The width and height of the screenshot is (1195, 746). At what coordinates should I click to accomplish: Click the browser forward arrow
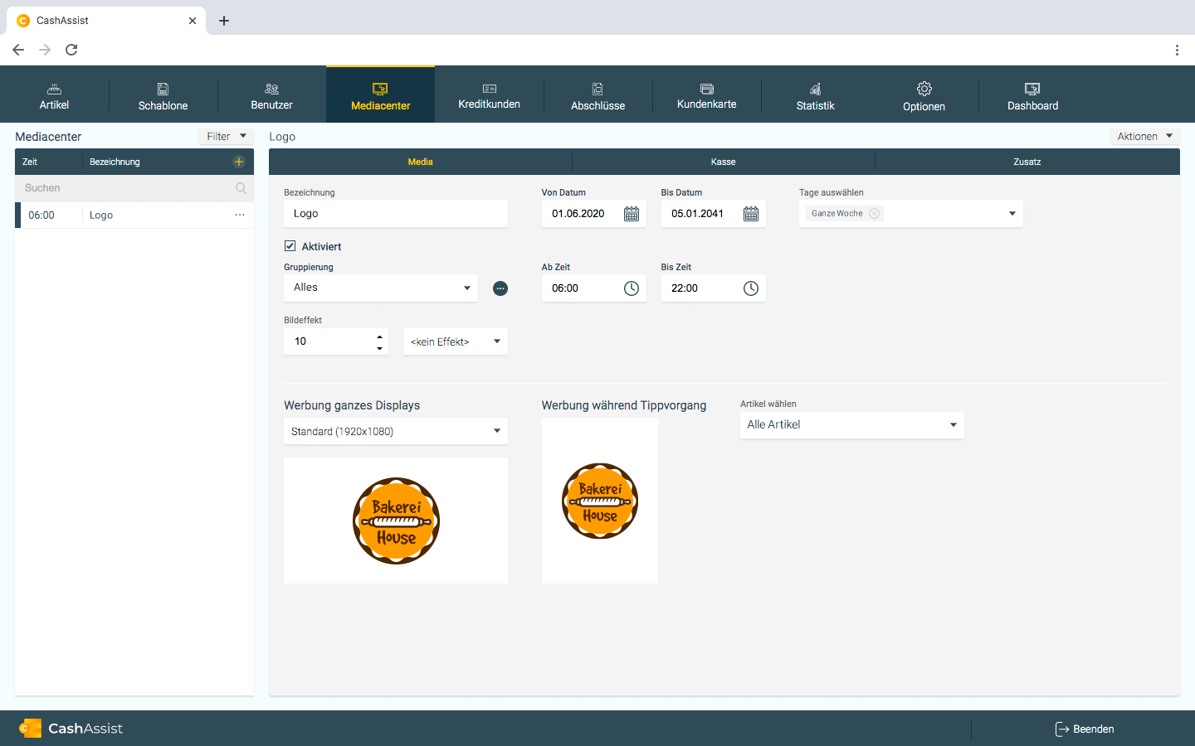(45, 50)
